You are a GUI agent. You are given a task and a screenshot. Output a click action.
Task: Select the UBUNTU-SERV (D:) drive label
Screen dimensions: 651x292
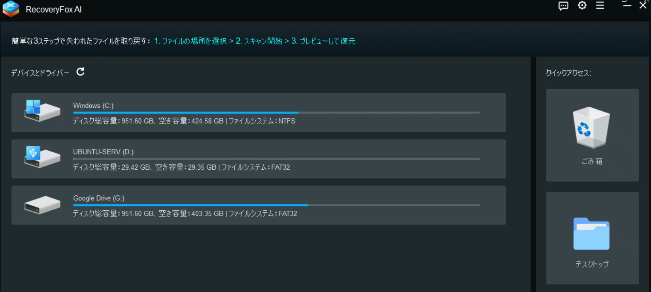pyautogui.click(x=103, y=152)
